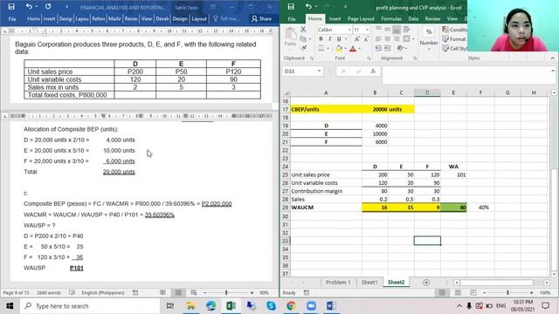559x314 pixels.
Task: Switch to Page Break Preview in Excel
Action: coord(473,293)
